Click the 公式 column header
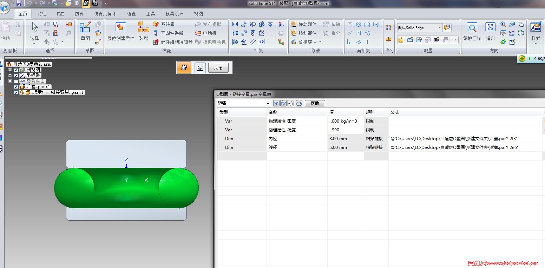 (x=465, y=112)
